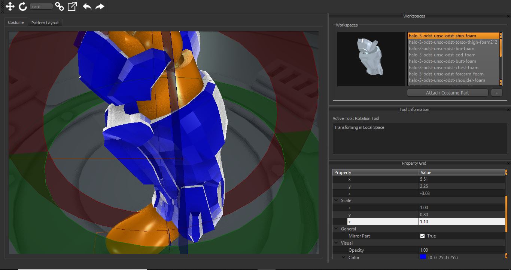
Task: Select halo-3-odst-unsc-odst-butt-foam entry
Action: [453, 61]
